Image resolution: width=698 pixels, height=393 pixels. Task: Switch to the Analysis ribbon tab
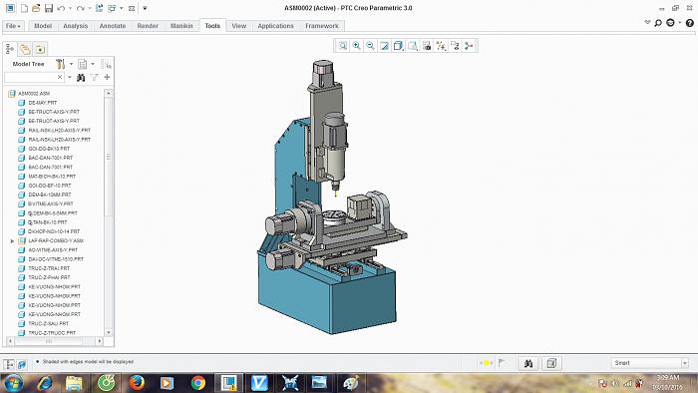pos(75,26)
